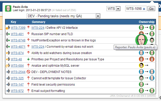This screenshot has height=101, width=161.
Task: Open issue WTS-481
Action: [17, 34]
